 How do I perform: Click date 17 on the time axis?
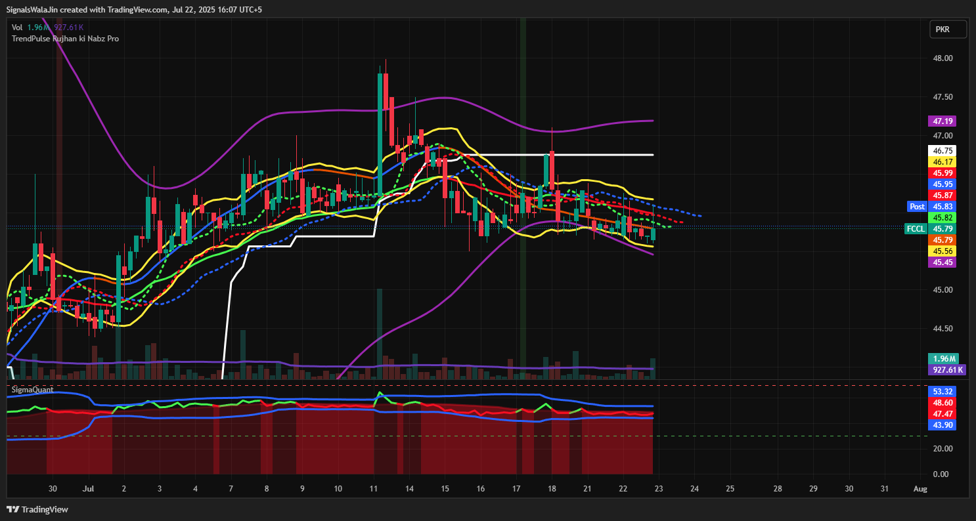tap(516, 489)
